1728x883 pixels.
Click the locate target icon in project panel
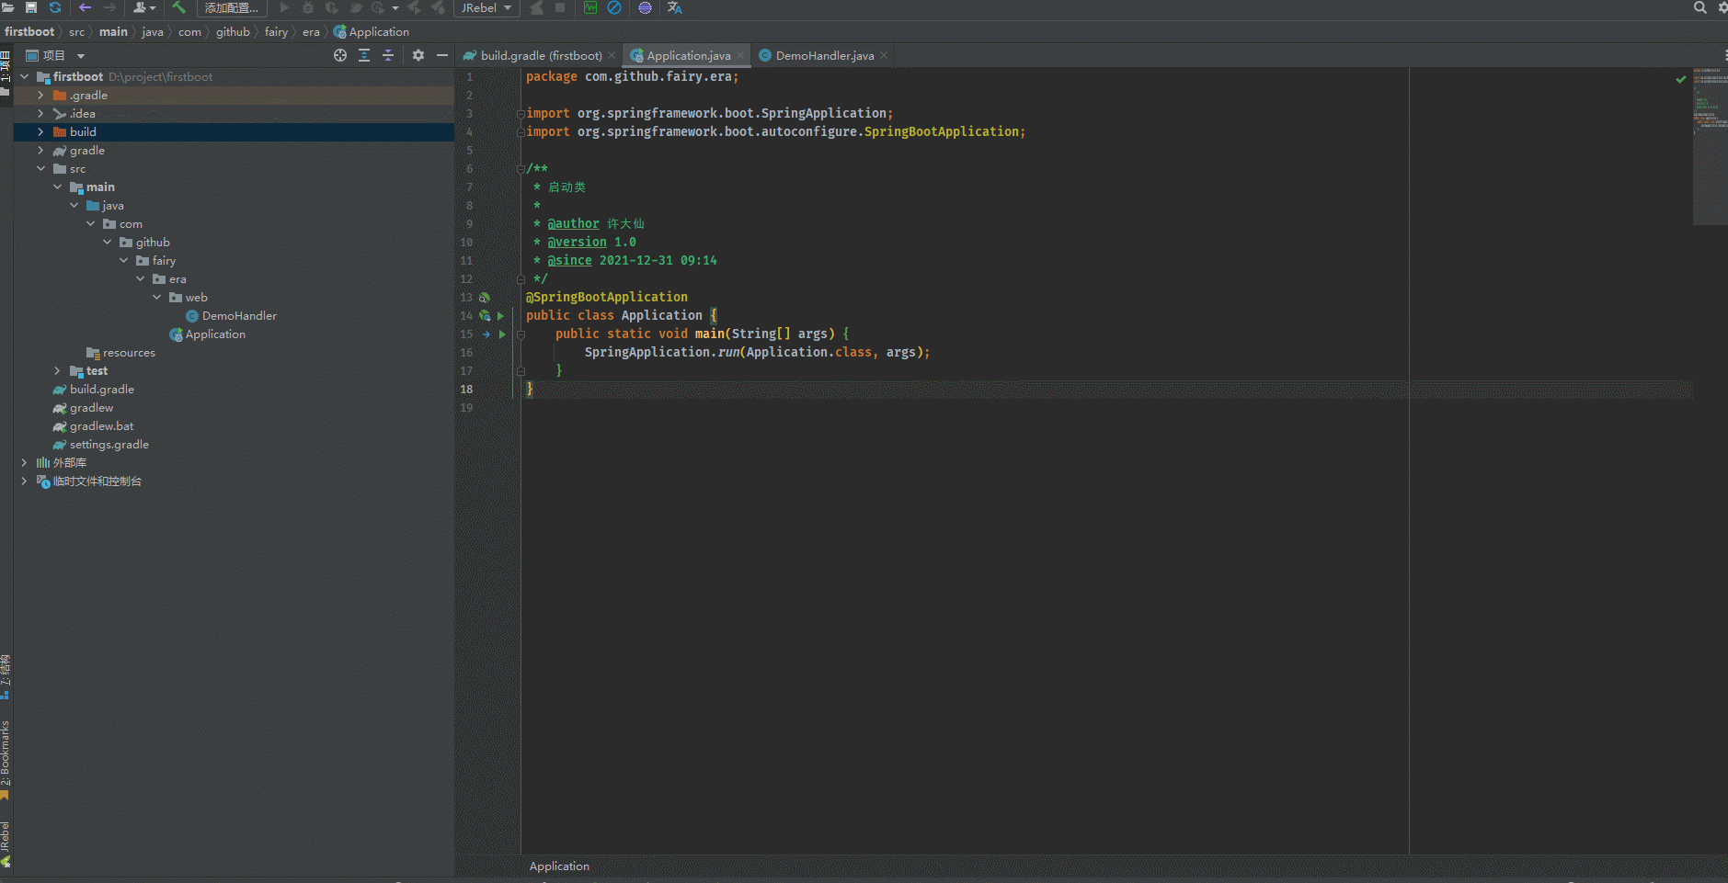coord(340,55)
